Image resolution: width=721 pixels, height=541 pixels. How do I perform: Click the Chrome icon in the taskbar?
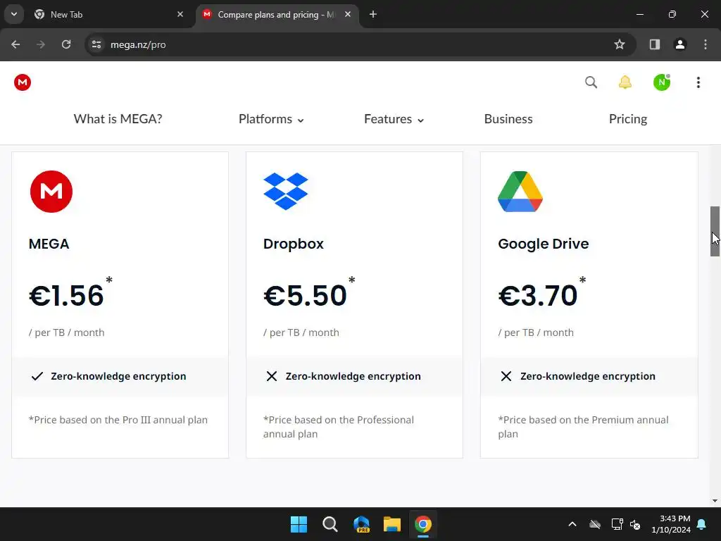coord(423,524)
